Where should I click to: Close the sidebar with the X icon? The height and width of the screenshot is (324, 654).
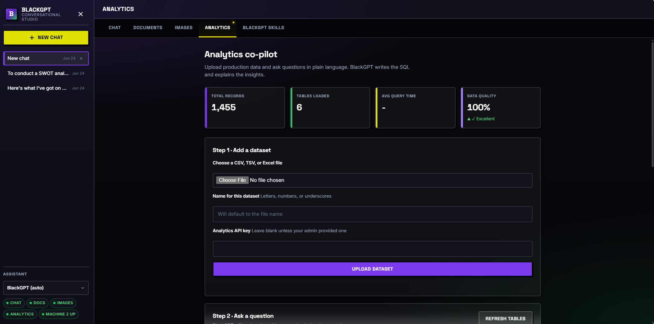81,14
